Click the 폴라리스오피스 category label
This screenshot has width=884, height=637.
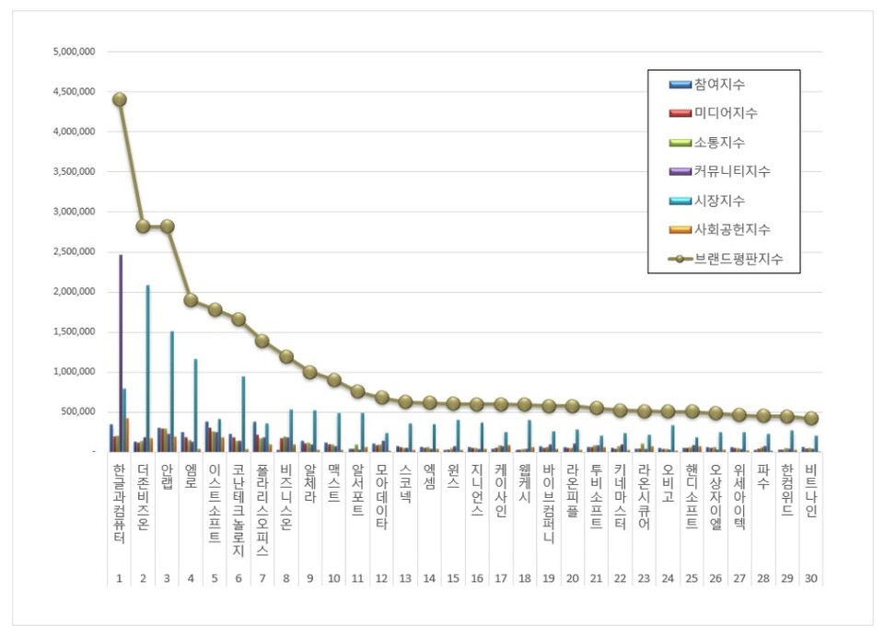coord(262,510)
